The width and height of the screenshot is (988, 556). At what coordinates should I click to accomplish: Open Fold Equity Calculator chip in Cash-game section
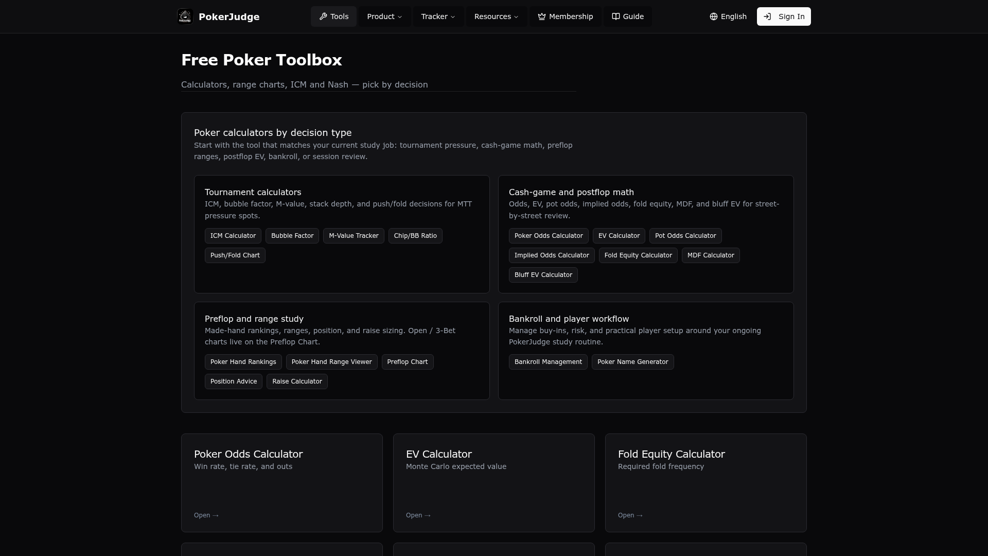click(x=638, y=255)
